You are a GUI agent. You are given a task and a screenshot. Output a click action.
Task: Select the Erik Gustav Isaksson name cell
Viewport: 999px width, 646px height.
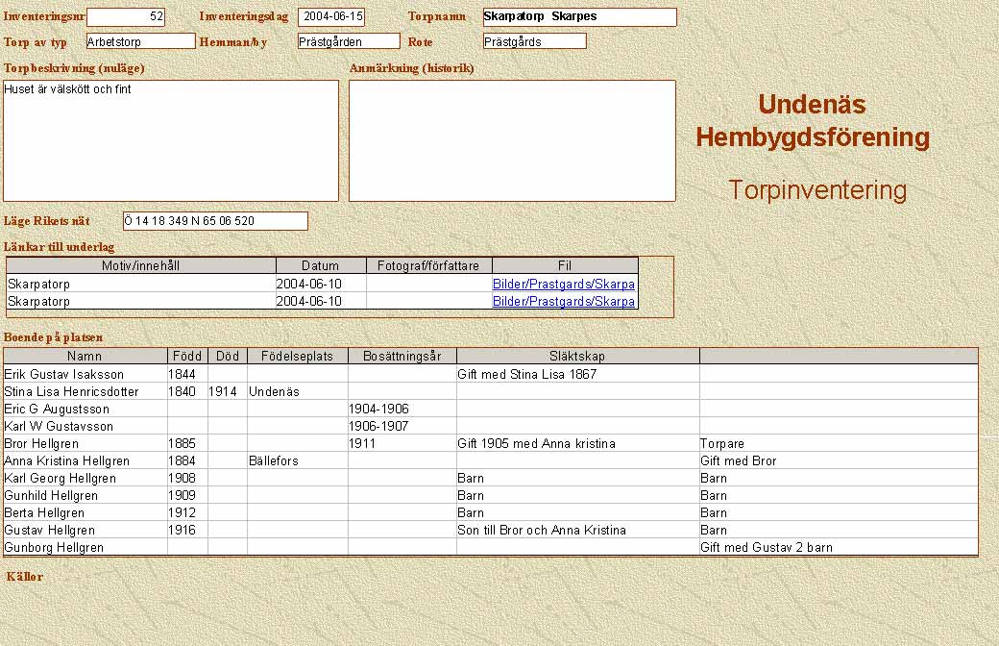64,375
